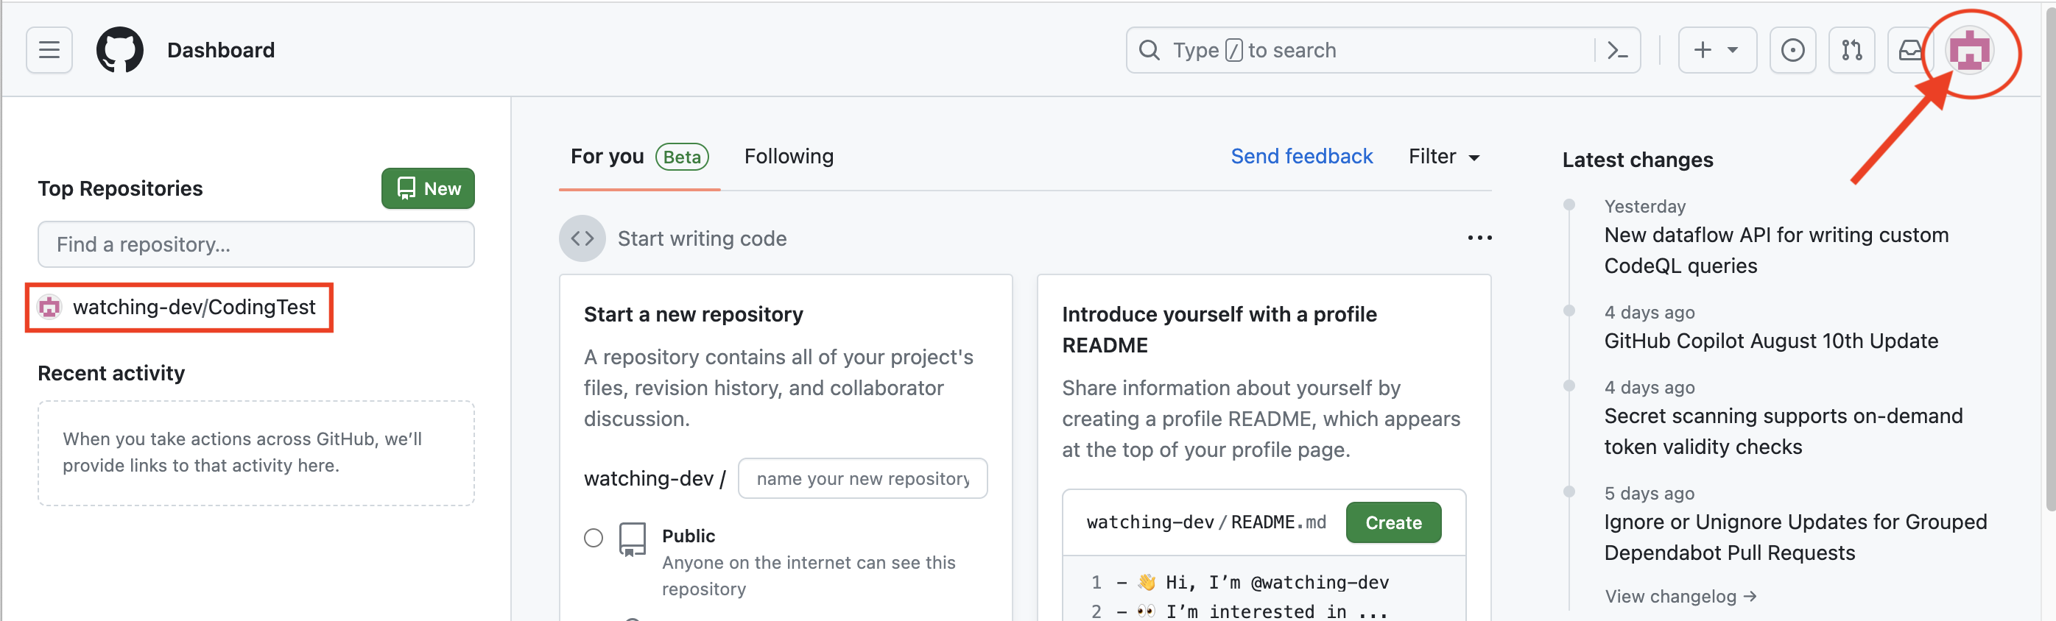Open the Issues icon in header
This screenshot has width=2056, height=621.
1792,50
